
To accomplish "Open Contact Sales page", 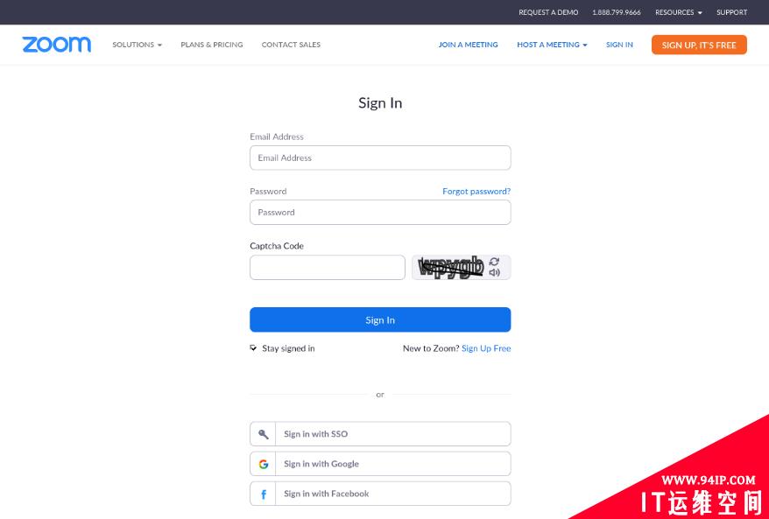I will point(291,45).
